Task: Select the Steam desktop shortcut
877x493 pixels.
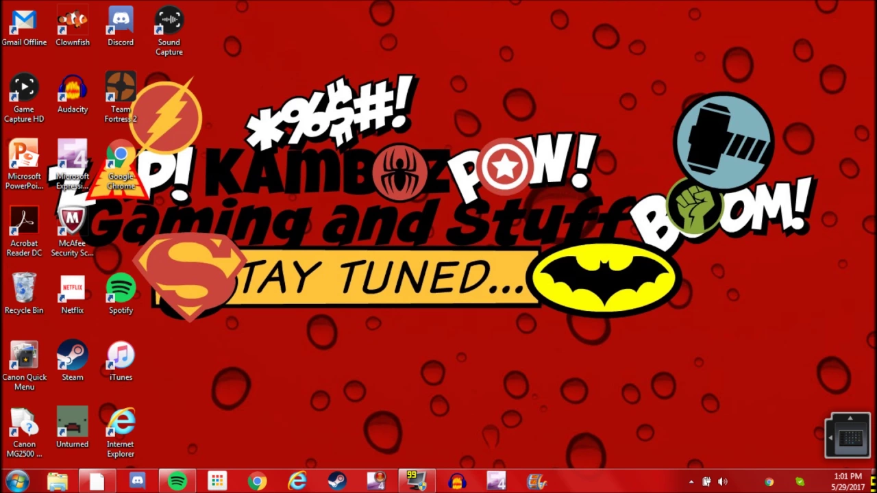Action: tap(72, 361)
